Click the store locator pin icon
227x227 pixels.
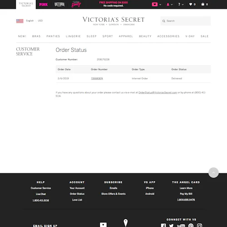[126, 223]
